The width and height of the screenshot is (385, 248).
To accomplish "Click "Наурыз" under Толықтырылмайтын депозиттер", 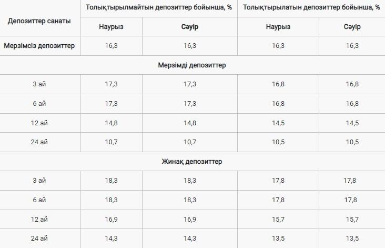I will pyautogui.click(x=112, y=27).
